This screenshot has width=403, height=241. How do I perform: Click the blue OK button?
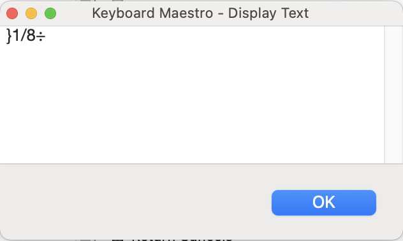pyautogui.click(x=324, y=203)
